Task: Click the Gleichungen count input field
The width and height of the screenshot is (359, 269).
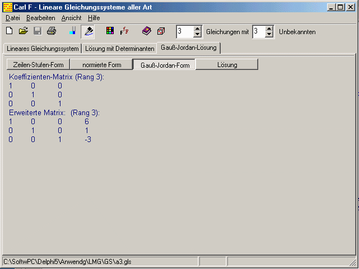Action: click(184, 32)
